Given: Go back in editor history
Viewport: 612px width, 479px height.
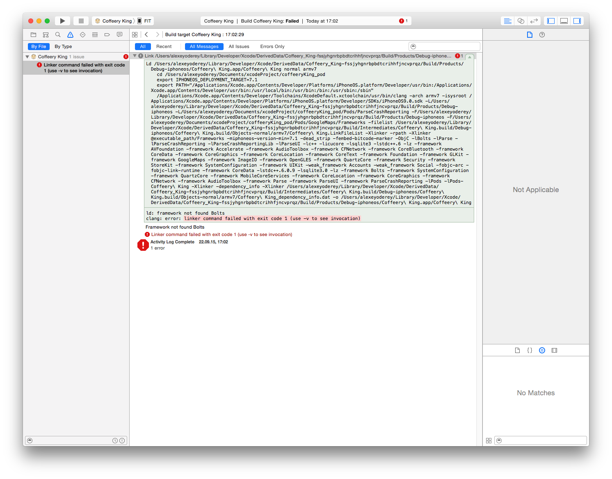Looking at the screenshot, I should [146, 35].
